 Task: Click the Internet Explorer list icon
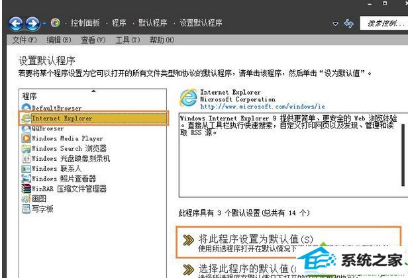tap(26, 118)
